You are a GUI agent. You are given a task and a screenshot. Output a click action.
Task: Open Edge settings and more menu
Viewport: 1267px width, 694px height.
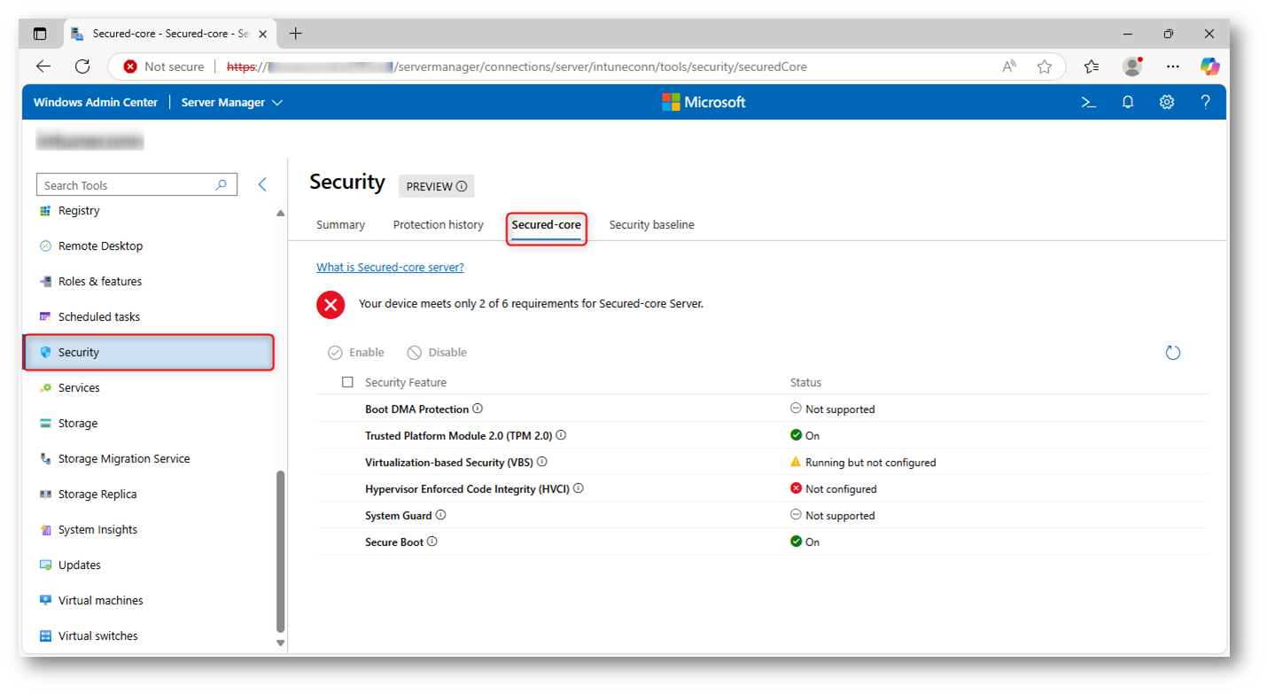coord(1173,66)
